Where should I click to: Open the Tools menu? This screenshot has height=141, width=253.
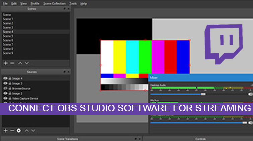[73, 4]
